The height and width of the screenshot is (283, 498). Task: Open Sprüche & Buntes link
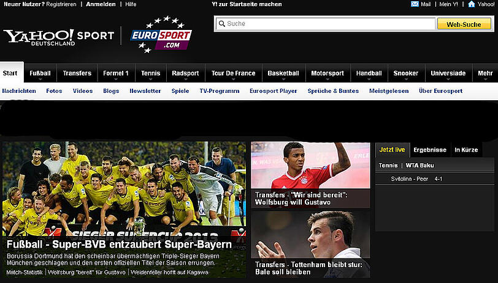coord(333,91)
